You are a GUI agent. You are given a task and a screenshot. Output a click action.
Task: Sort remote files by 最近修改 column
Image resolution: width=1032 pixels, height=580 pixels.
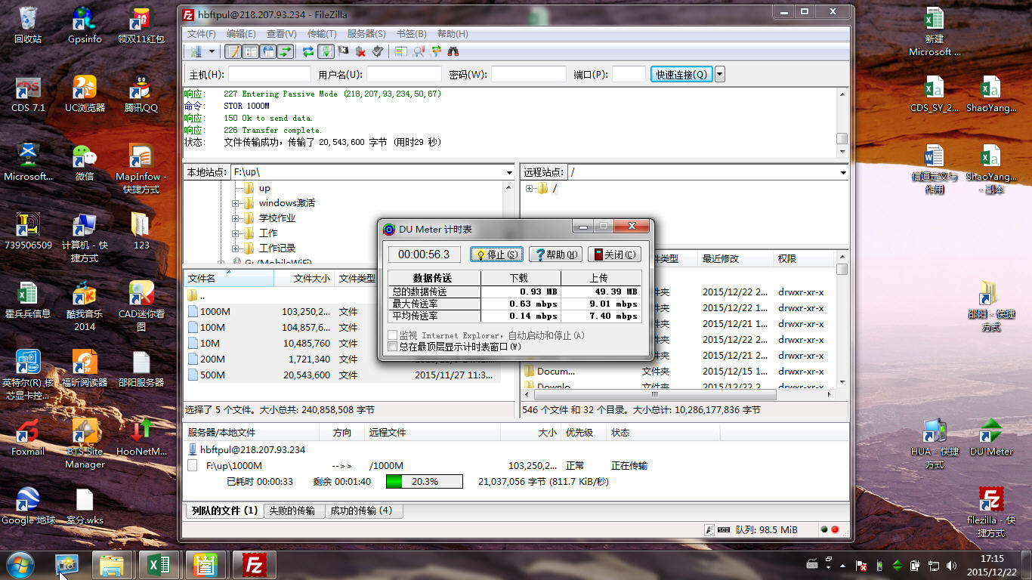pyautogui.click(x=734, y=258)
